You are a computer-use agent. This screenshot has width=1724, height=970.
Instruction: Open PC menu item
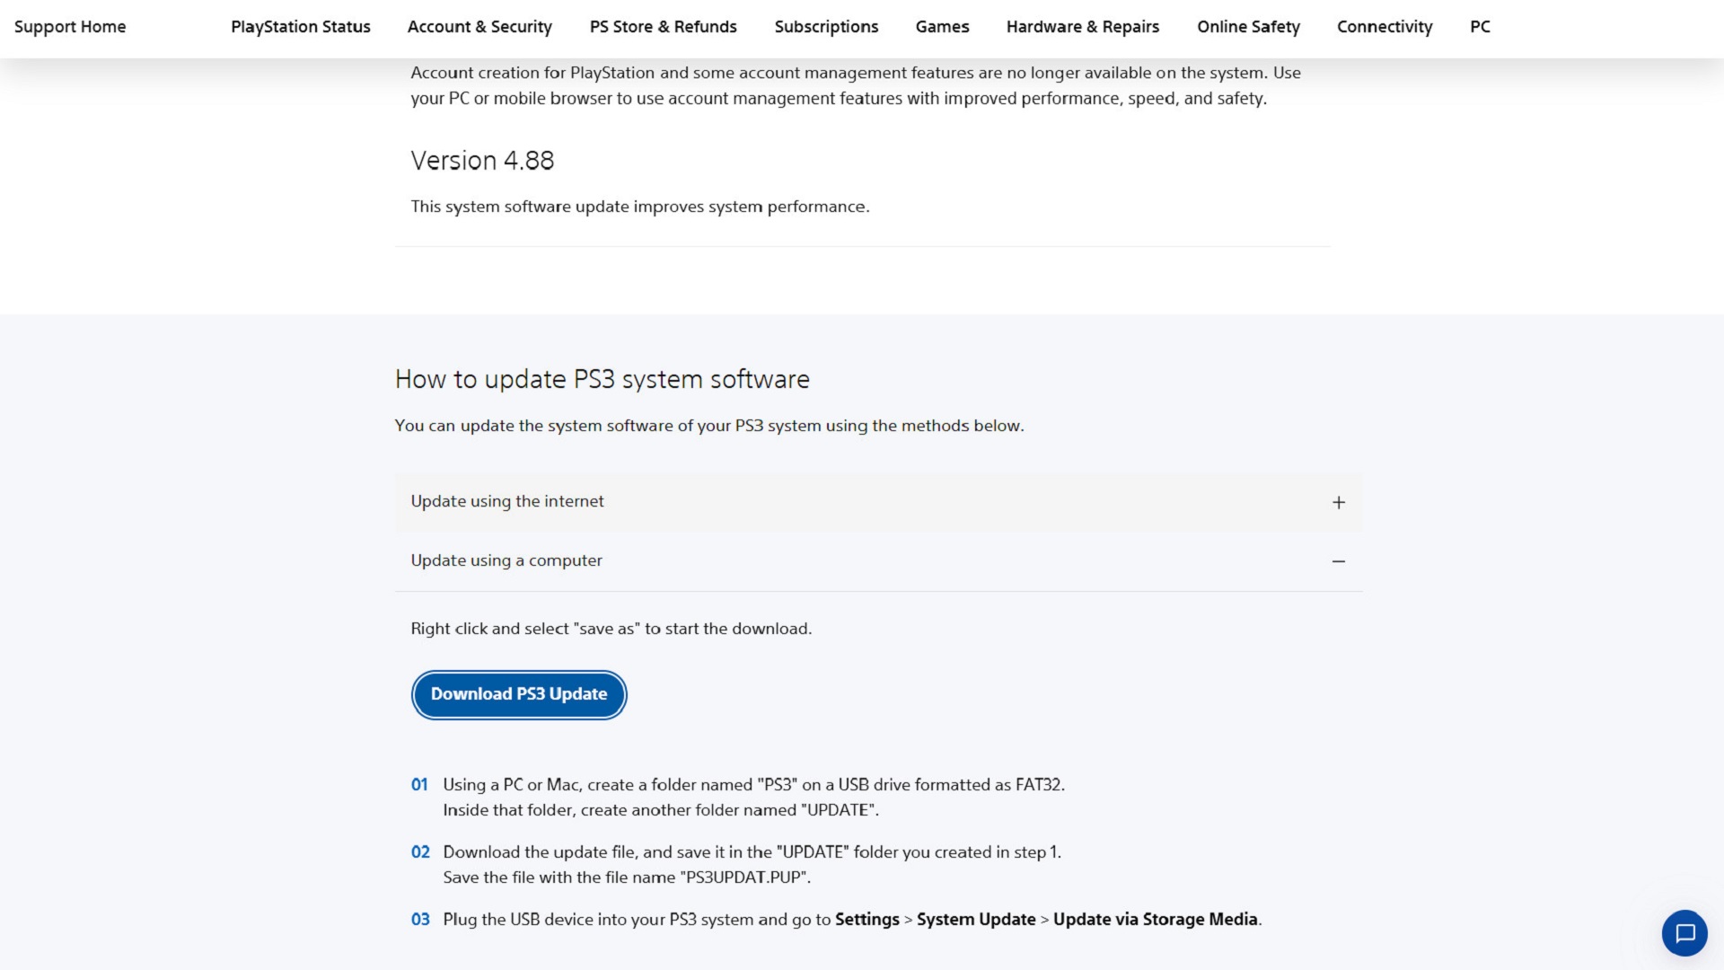(1480, 27)
